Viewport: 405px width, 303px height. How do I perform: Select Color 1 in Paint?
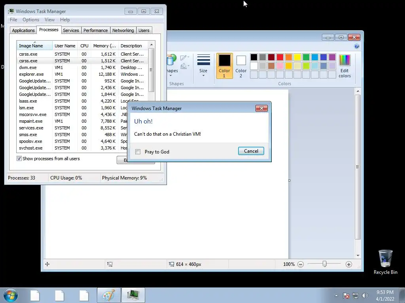(224, 66)
